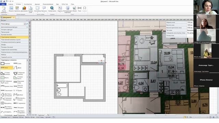Open the Бытовая техника stencil
Image resolution: width=219 pixels, height=123 pixels.
tap(14, 35)
